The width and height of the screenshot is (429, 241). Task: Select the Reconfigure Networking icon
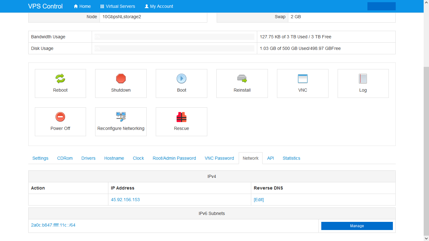[121, 117]
